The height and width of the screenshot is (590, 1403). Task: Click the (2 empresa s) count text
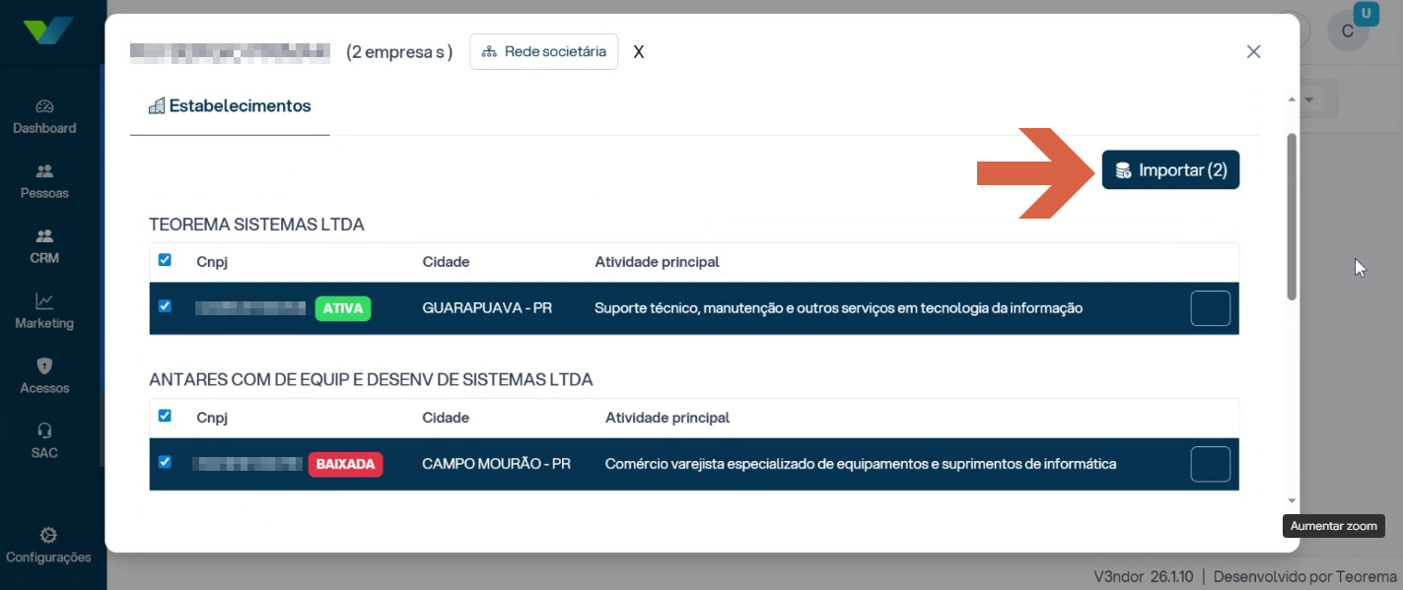click(399, 52)
